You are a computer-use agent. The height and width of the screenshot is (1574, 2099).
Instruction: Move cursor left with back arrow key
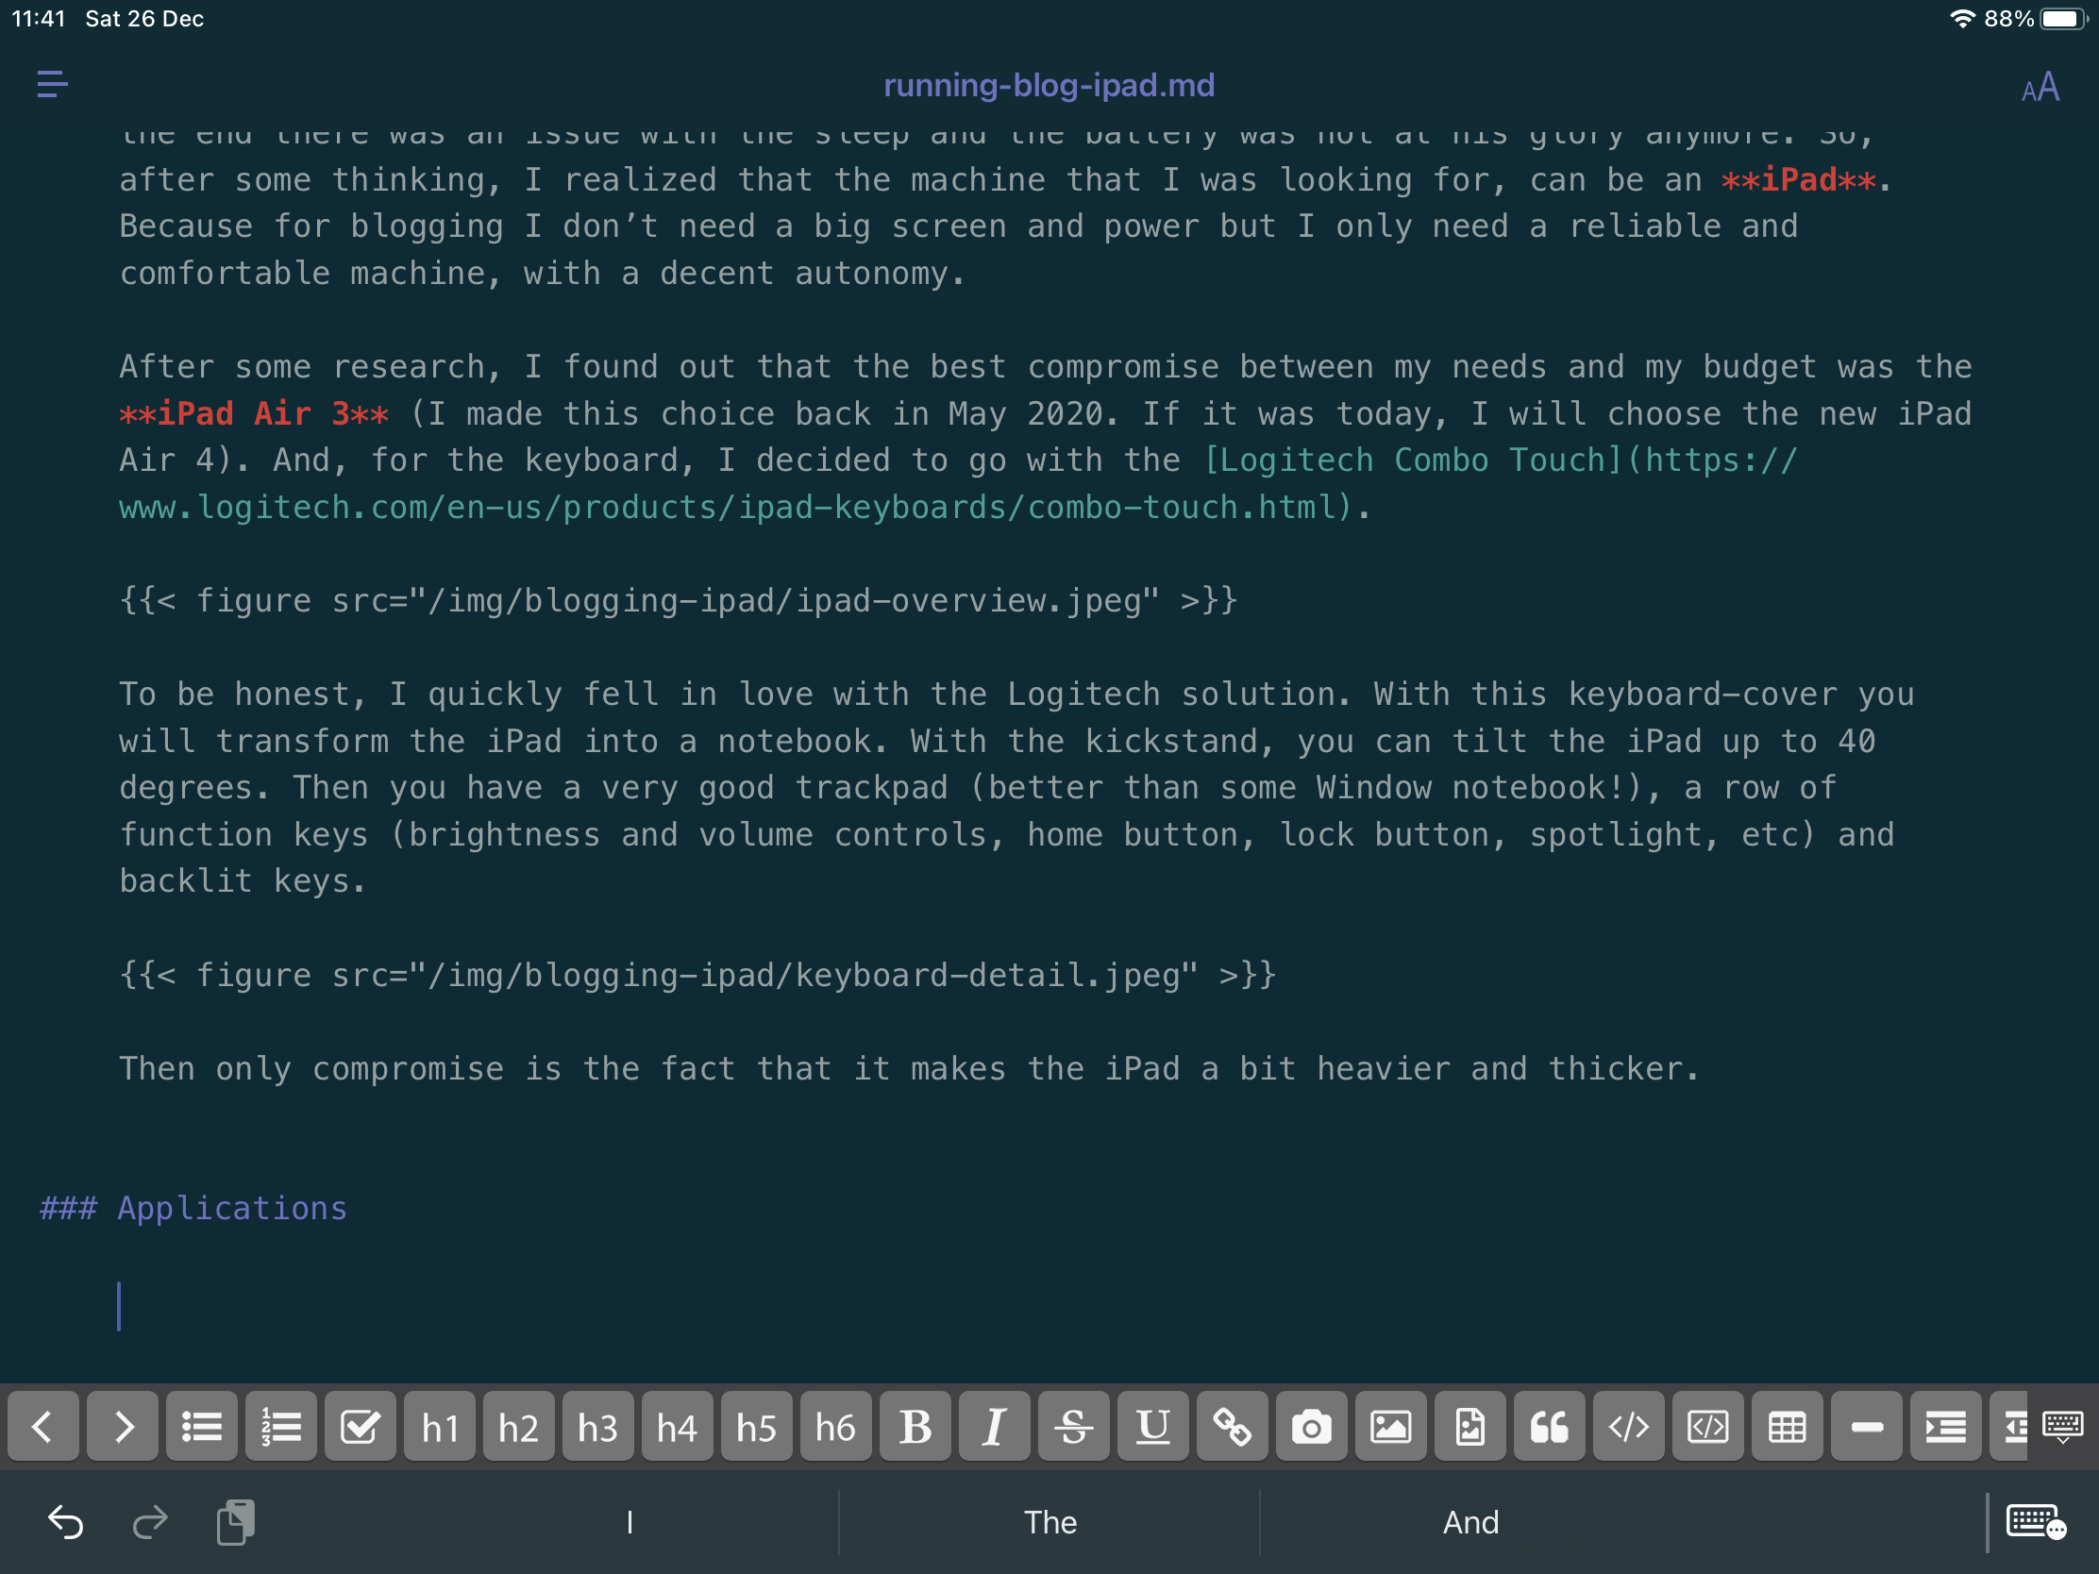(x=42, y=1426)
